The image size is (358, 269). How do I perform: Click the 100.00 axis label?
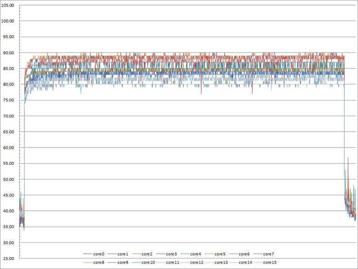(x=7, y=21)
